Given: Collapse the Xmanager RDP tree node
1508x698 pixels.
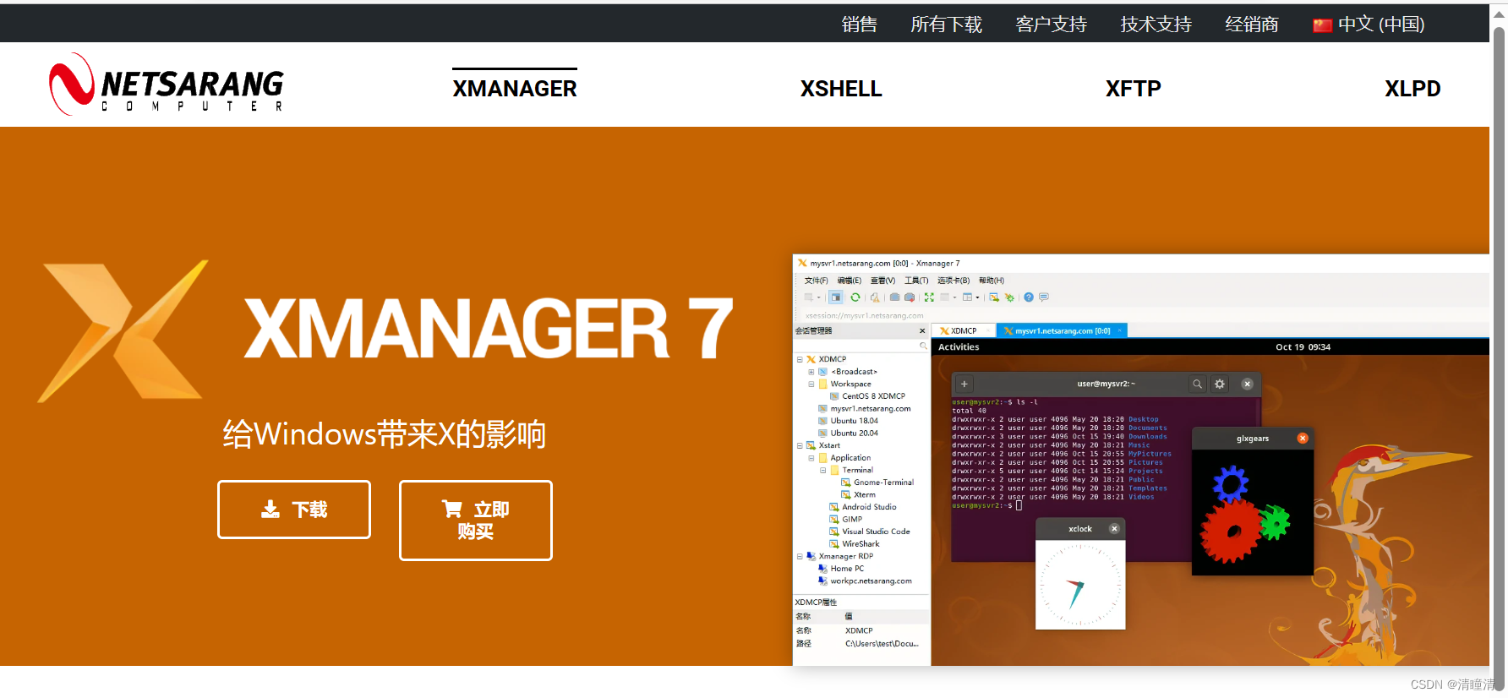Looking at the screenshot, I should click(800, 556).
